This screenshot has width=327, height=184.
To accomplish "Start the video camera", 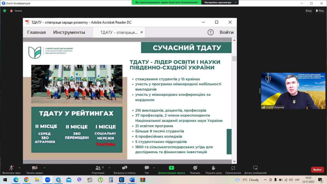I will [x=34, y=168].
